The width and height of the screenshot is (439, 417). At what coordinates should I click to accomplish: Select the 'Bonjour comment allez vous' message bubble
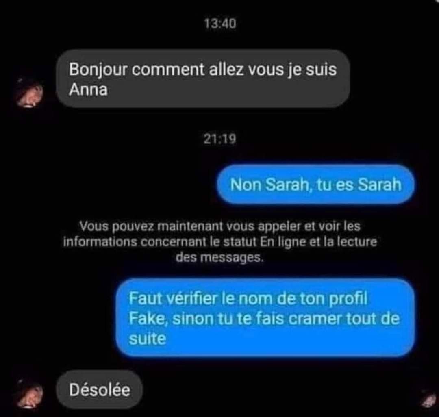(x=203, y=78)
